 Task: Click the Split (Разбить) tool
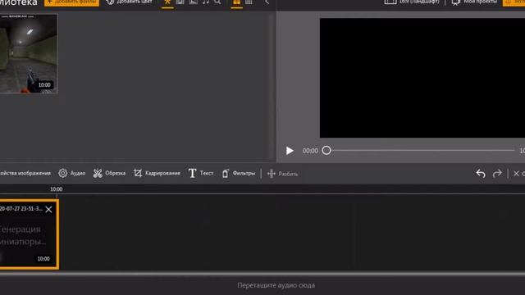(x=282, y=174)
